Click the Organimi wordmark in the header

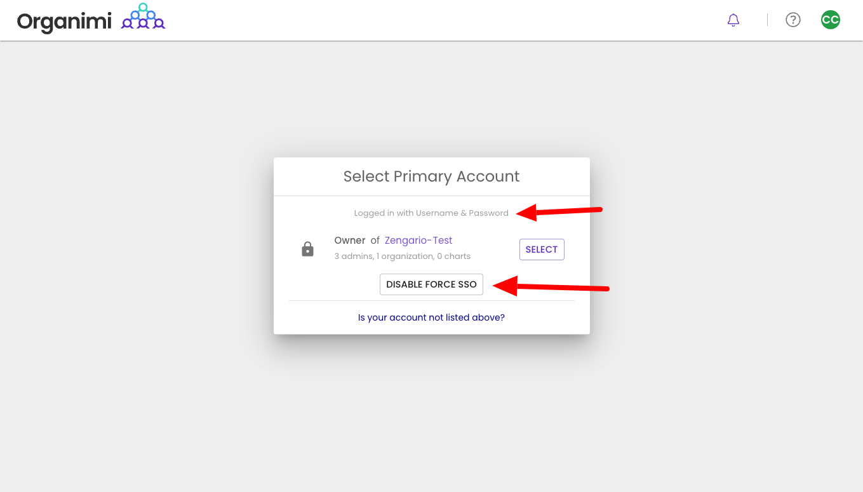64,20
